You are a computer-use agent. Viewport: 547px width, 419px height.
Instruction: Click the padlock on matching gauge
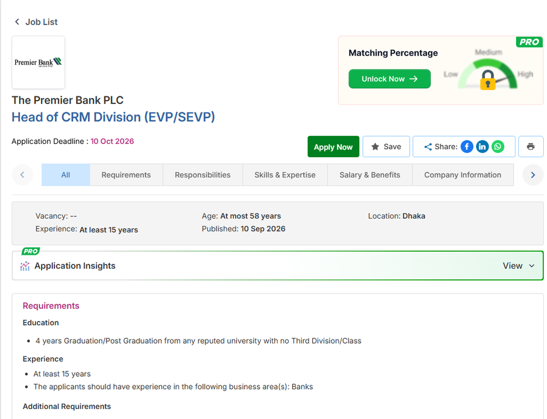click(x=488, y=80)
